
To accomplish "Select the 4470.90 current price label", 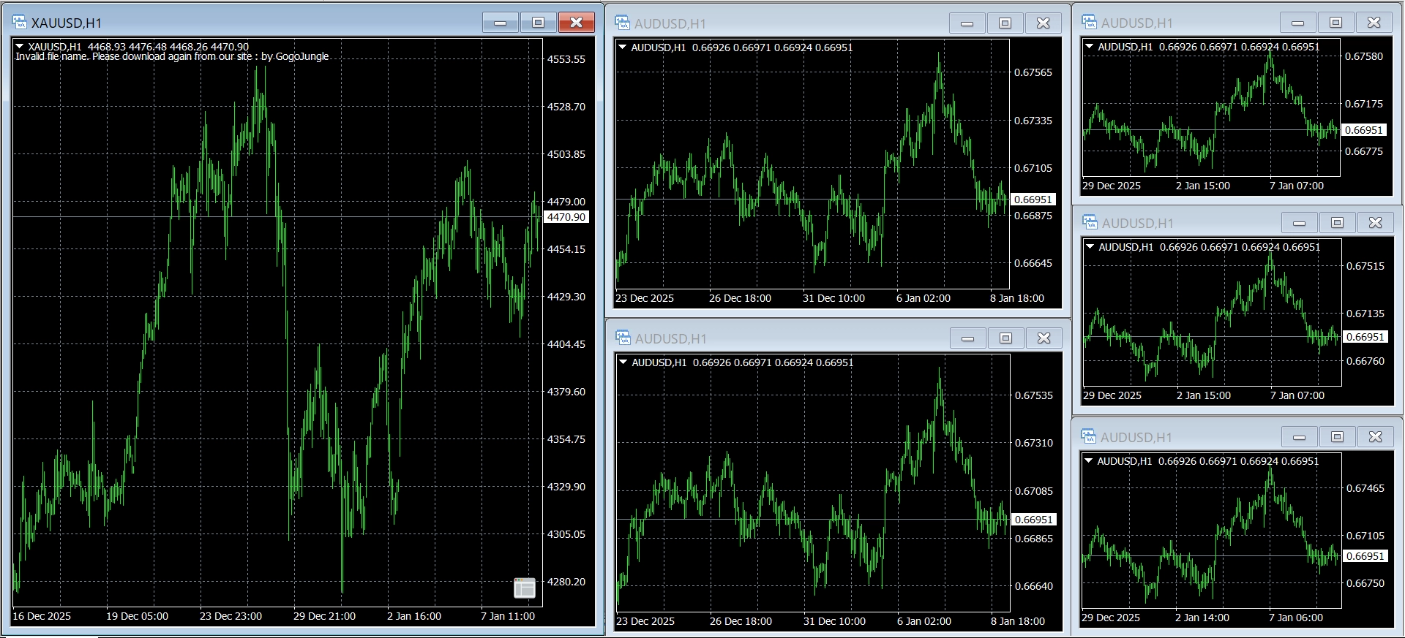I will coord(566,217).
